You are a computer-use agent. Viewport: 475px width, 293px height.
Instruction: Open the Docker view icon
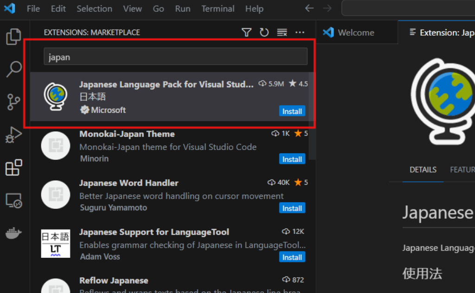13,233
